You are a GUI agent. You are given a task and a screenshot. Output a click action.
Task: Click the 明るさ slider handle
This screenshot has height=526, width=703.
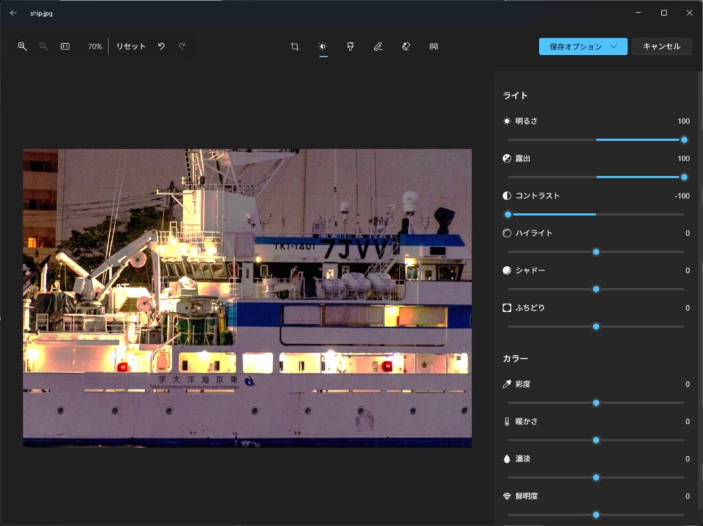684,140
